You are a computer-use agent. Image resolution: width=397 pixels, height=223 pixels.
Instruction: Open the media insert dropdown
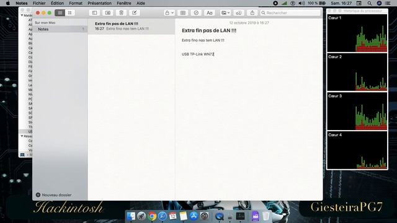tap(225, 12)
